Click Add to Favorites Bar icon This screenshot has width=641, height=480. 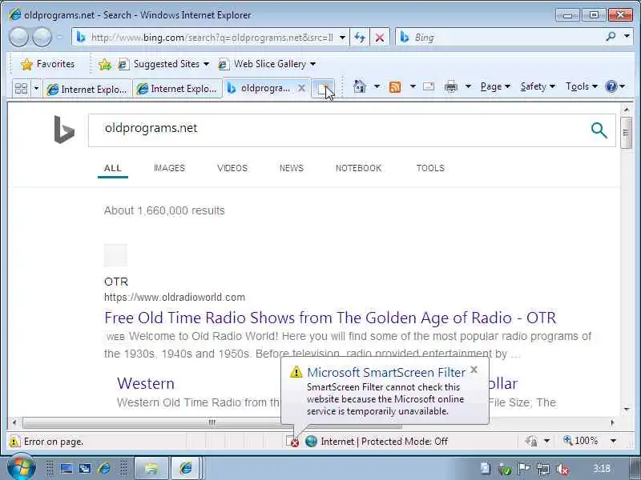105,64
